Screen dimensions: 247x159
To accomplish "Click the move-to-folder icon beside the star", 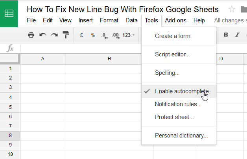I will [x=244, y=9].
